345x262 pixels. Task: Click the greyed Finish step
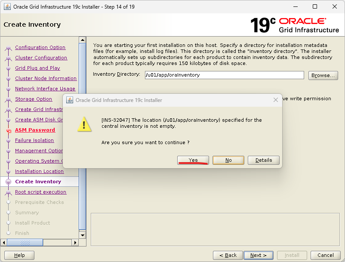pos(22,233)
